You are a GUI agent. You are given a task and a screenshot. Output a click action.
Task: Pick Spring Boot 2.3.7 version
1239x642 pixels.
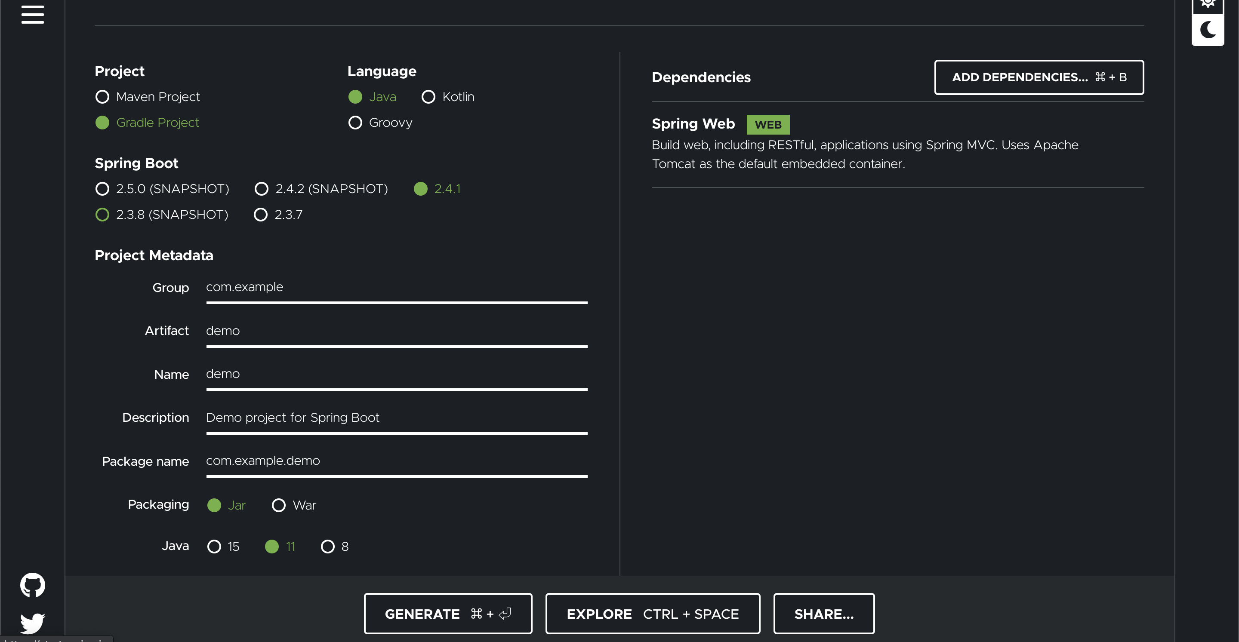(261, 215)
